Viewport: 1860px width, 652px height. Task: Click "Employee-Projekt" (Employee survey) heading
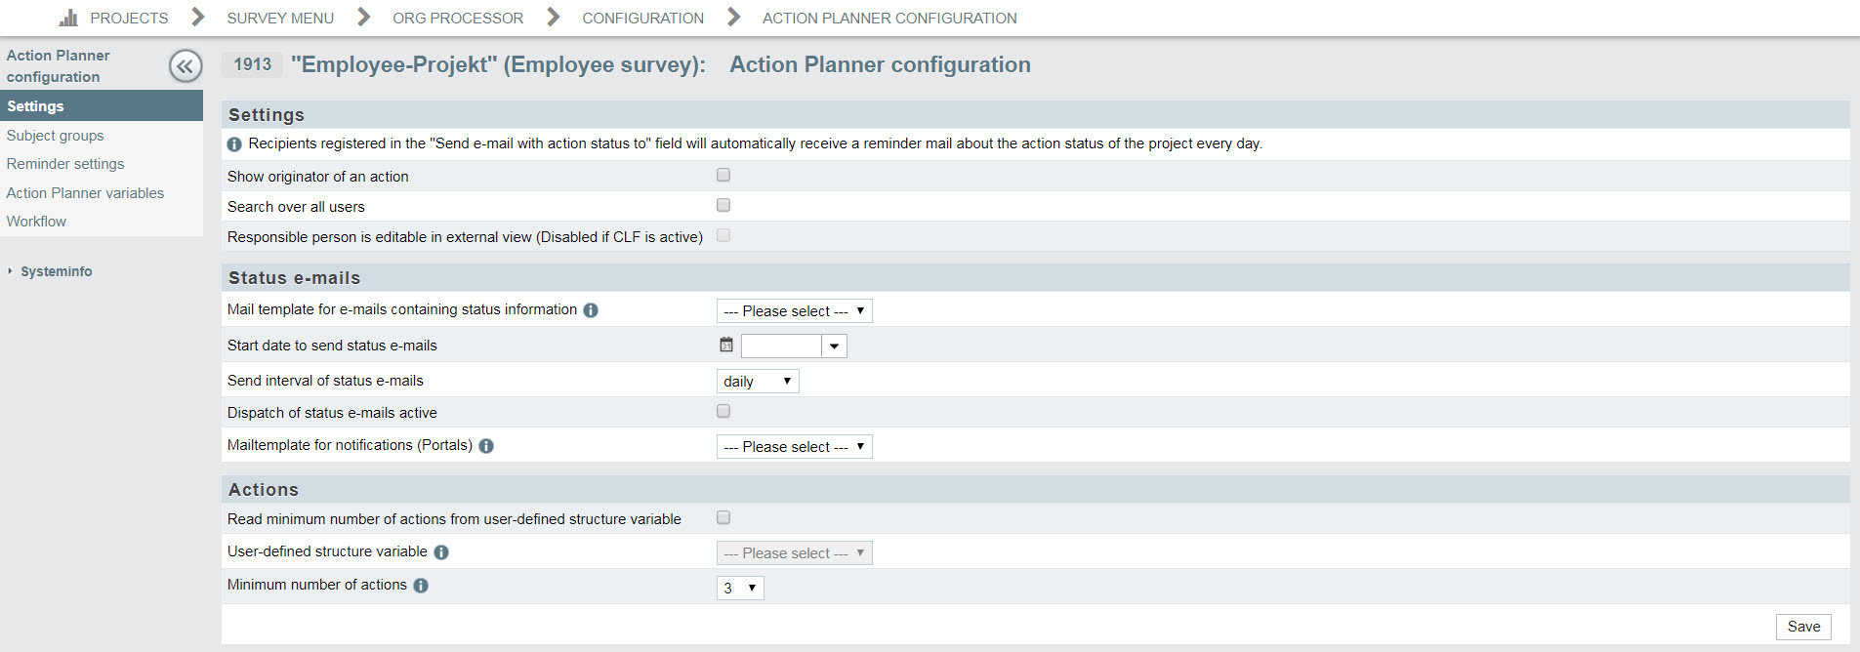(x=498, y=64)
